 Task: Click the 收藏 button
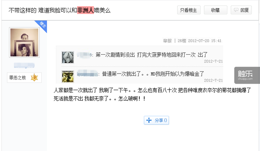coord(215,10)
